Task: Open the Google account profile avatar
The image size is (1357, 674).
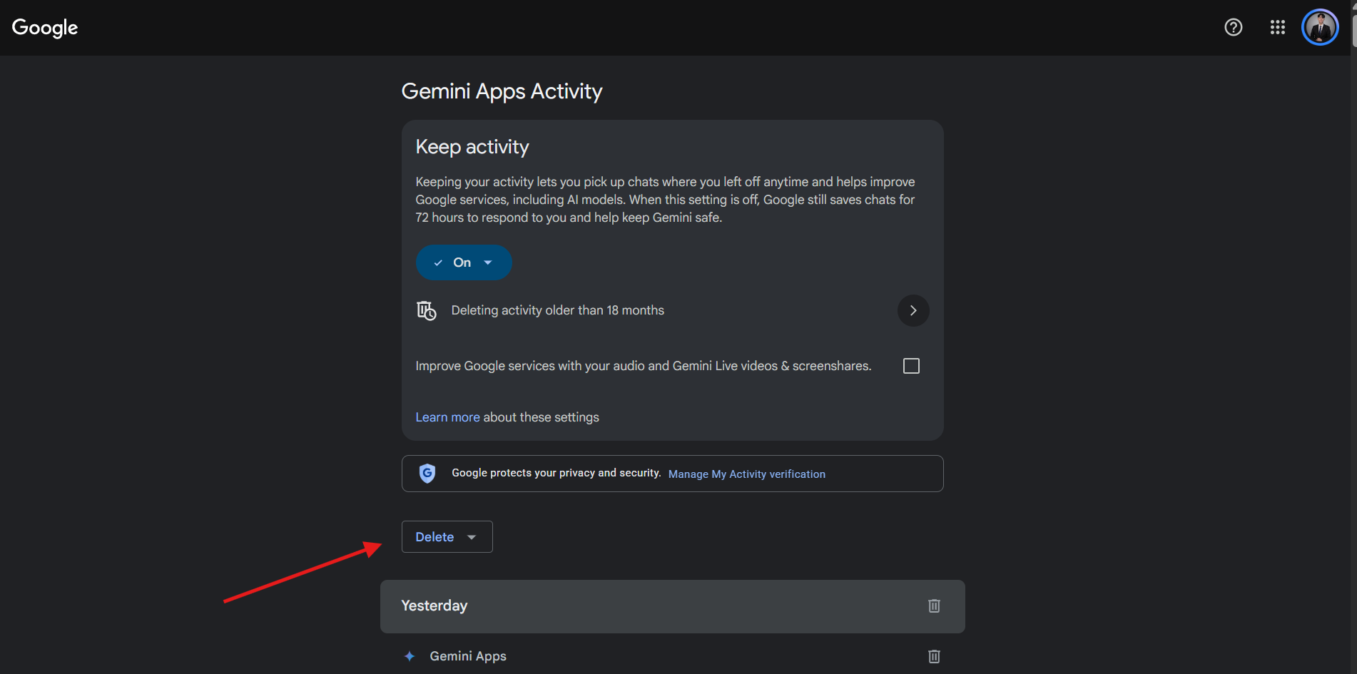Action: click(1320, 27)
